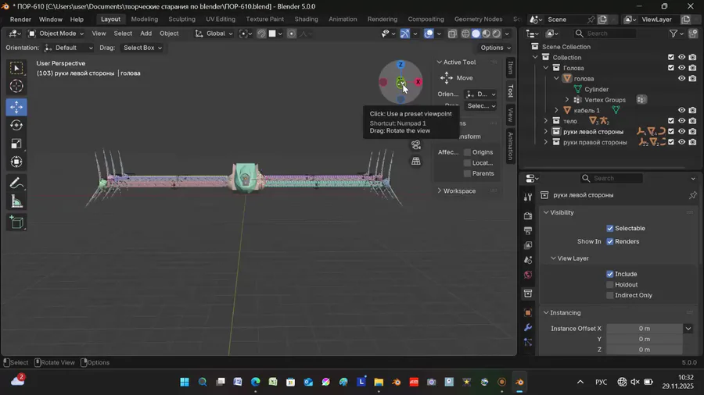Viewport: 704px width, 395px height.
Task: Toggle the Renders checkbox
Action: (609, 241)
